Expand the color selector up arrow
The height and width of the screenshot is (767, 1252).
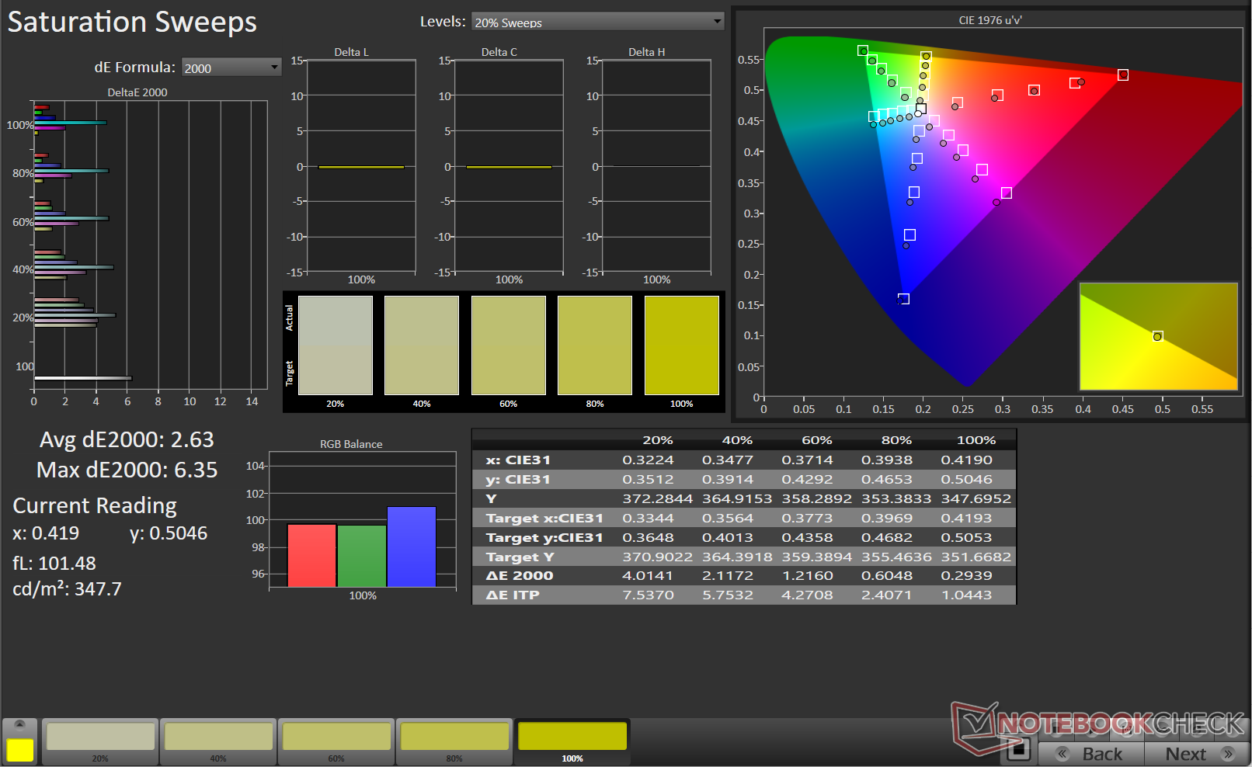pos(20,726)
